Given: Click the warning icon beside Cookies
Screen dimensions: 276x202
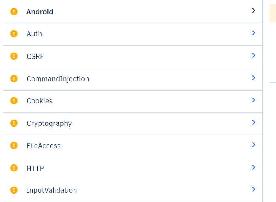Looking at the screenshot, I should 14,101.
